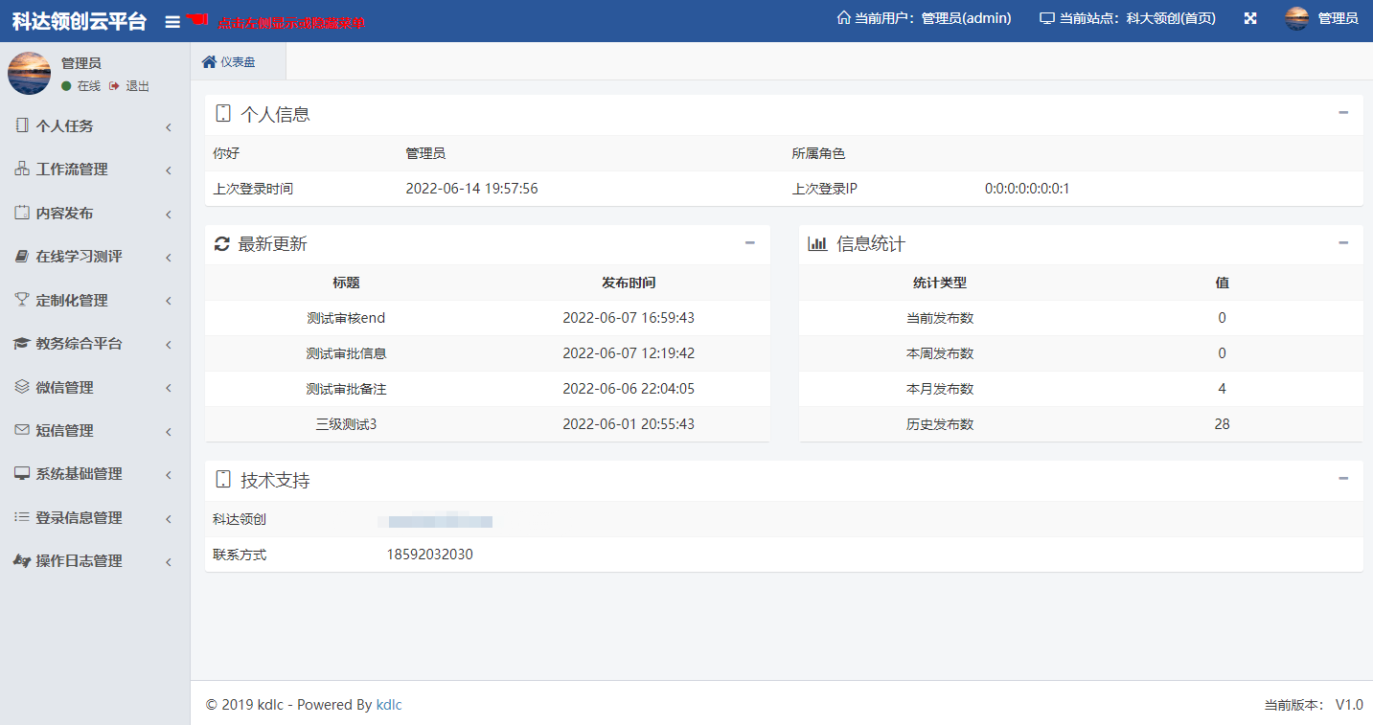This screenshot has width=1373, height=725.
Task: Click the 在线学习测评 book icon
Action: 22,257
